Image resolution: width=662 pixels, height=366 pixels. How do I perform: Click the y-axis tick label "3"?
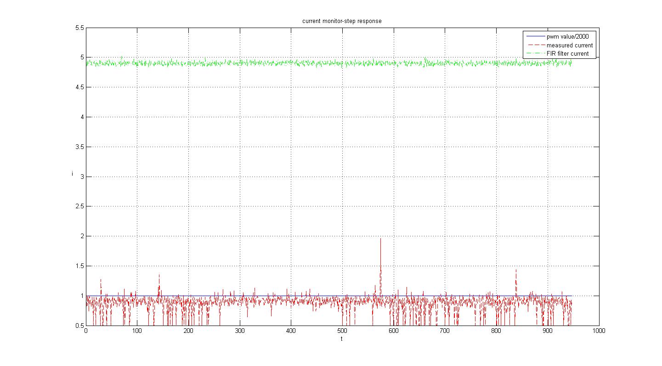point(82,177)
